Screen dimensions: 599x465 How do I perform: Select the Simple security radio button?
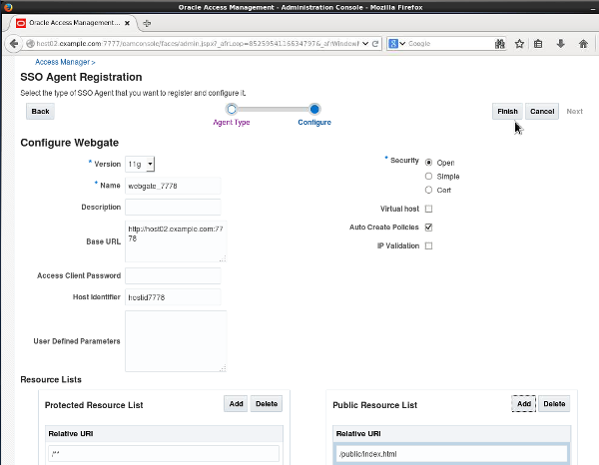(428, 176)
